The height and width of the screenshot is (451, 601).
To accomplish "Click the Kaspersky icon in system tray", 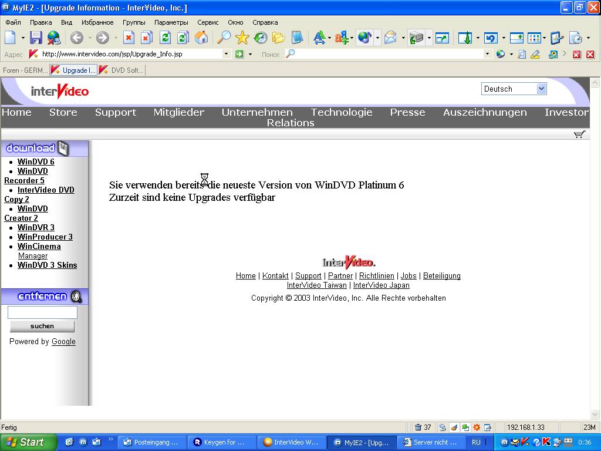I will pos(546,442).
